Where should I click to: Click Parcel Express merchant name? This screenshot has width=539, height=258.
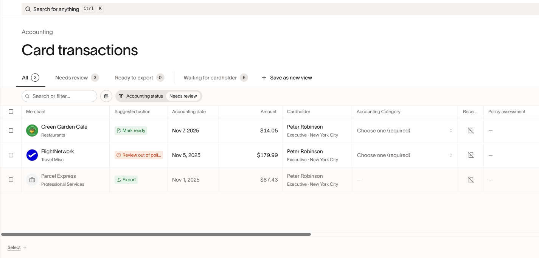pyautogui.click(x=59, y=176)
